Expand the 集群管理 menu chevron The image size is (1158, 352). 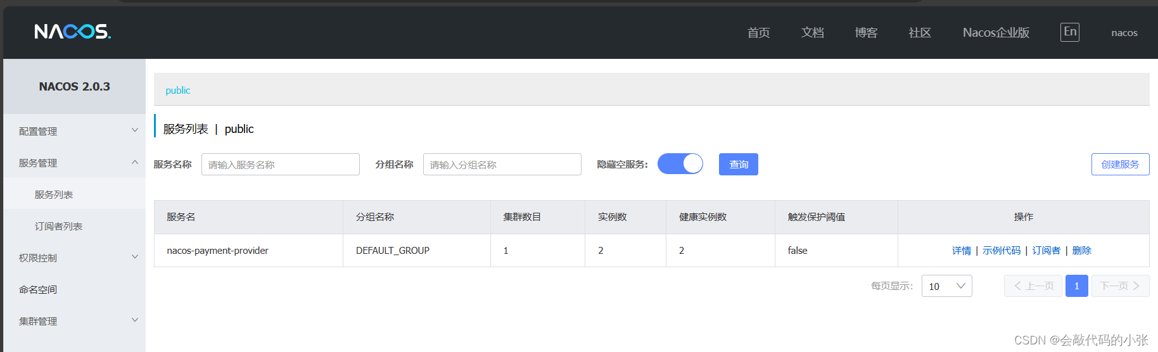click(135, 320)
